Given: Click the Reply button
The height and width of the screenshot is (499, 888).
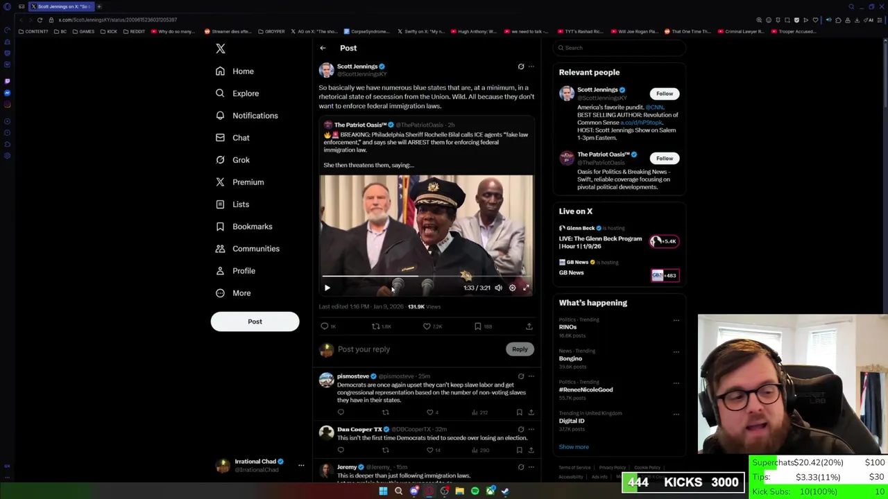Looking at the screenshot, I should [x=520, y=349].
